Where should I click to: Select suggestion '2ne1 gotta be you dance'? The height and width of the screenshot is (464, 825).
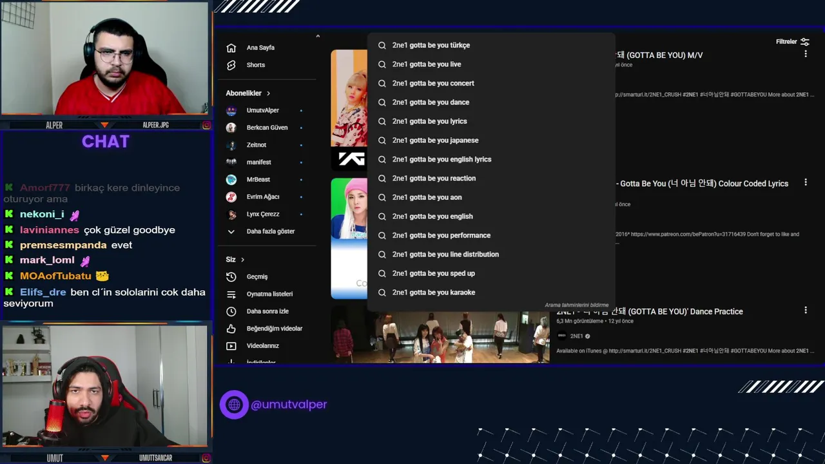[x=491, y=102]
